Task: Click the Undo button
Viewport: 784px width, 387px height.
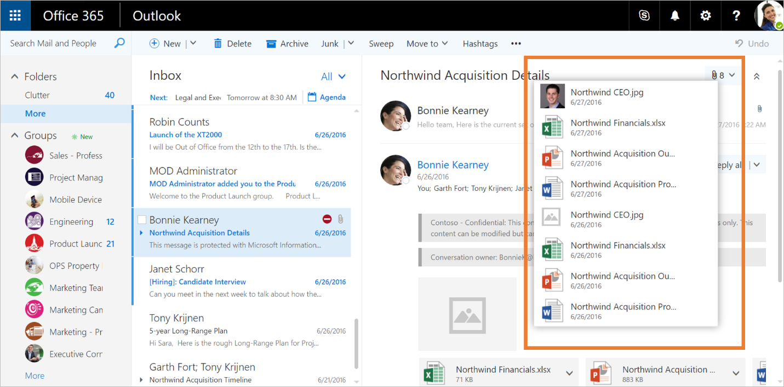Action: point(752,43)
